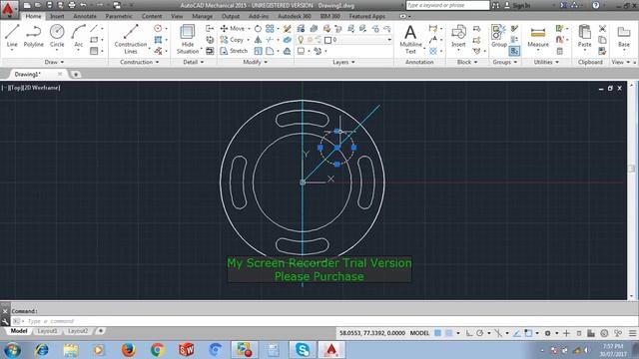Expand the Layers panel dropdown

coord(343,62)
